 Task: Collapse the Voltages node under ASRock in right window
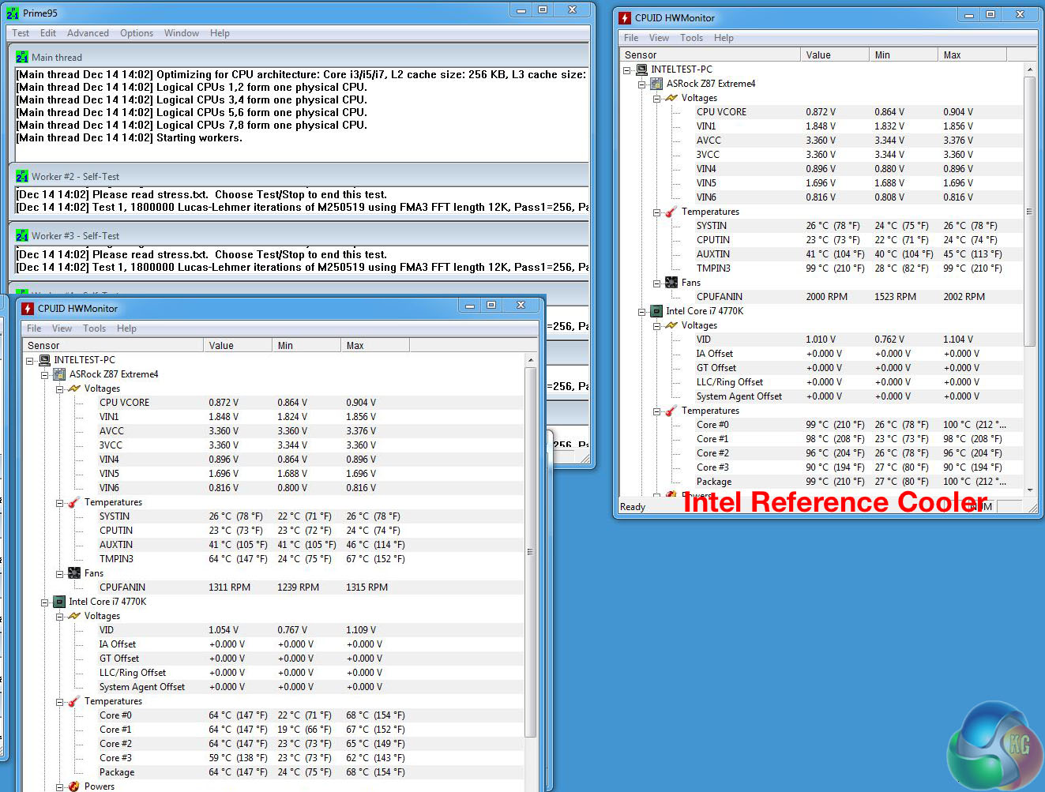(x=657, y=99)
